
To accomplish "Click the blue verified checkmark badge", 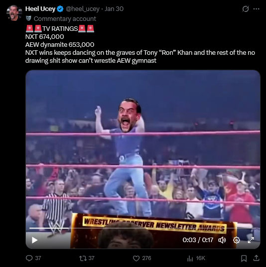I will pos(60,9).
